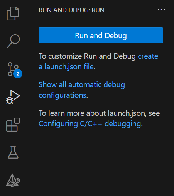Screen dimensions: 174x196
Task: Open the Testing flask icon
Action: point(13,152)
